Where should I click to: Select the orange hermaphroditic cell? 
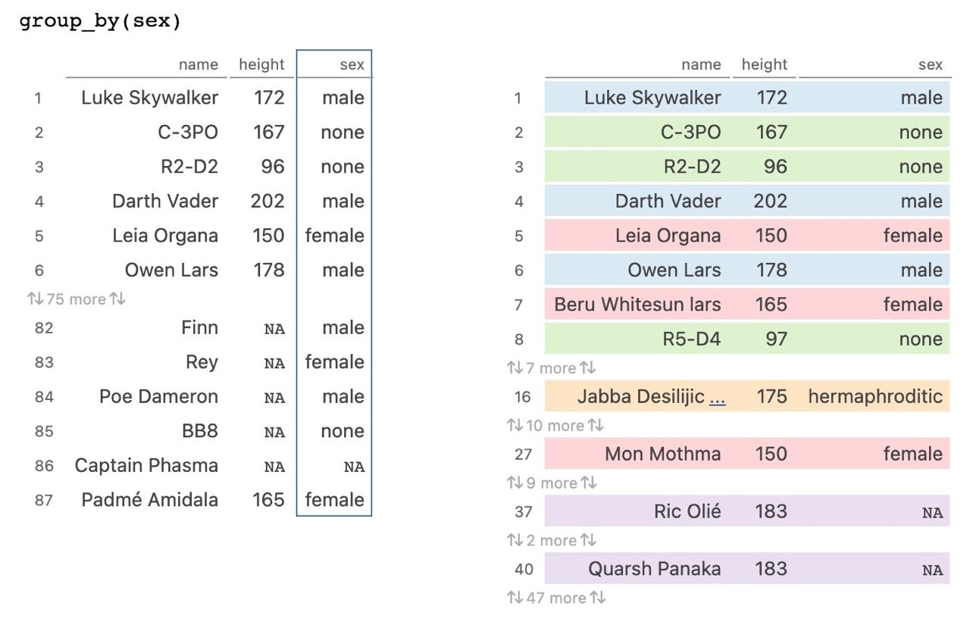[875, 397]
